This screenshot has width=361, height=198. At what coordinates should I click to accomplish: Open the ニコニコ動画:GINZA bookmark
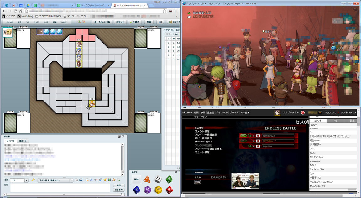(x=48, y=16)
